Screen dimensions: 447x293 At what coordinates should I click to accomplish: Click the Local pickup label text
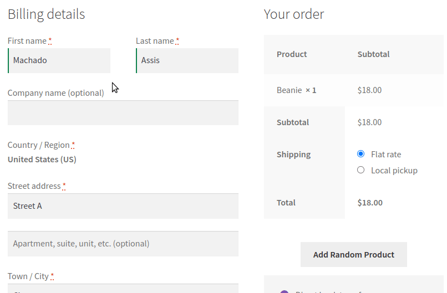coord(394,171)
